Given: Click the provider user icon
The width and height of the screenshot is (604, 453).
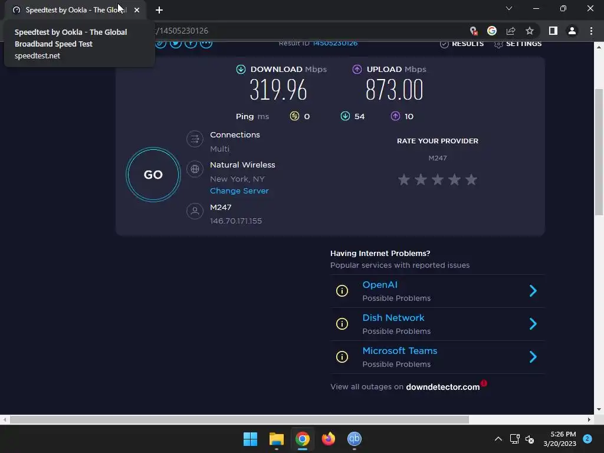Looking at the screenshot, I should coord(195,211).
